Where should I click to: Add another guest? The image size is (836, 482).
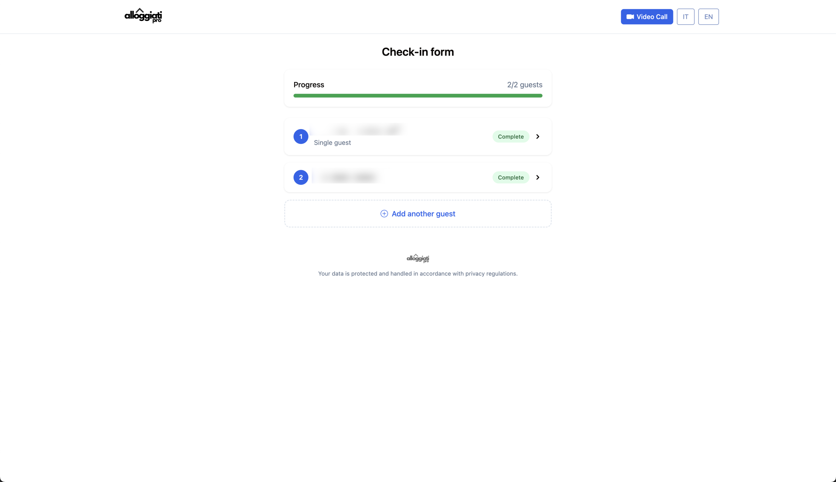[423, 214]
